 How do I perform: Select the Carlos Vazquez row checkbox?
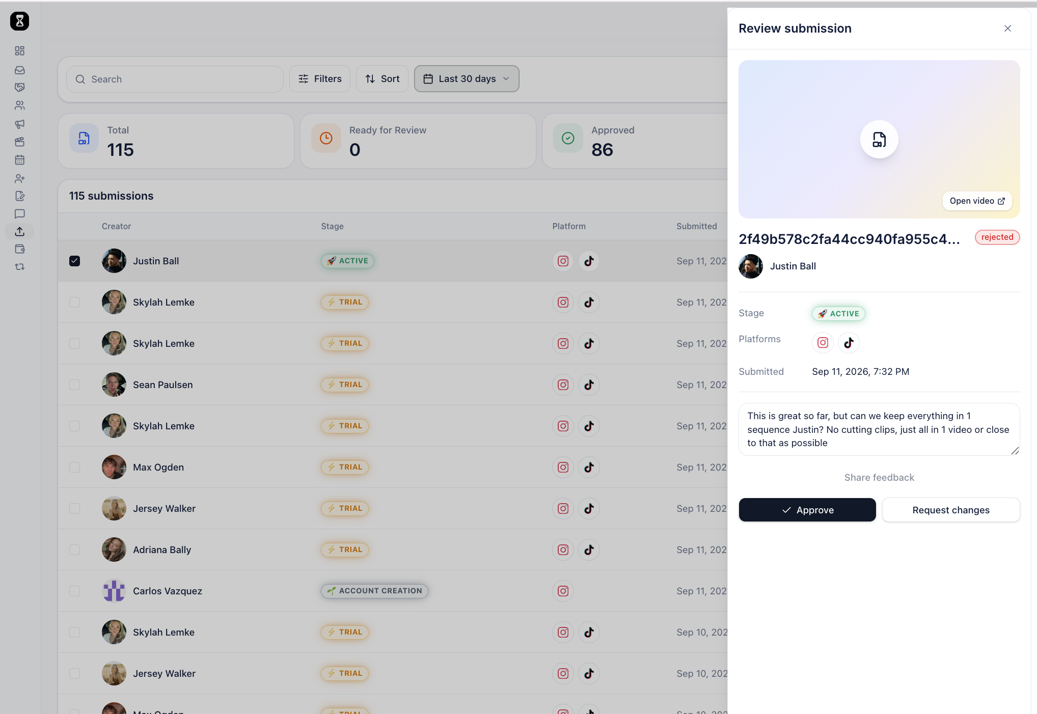(x=75, y=591)
